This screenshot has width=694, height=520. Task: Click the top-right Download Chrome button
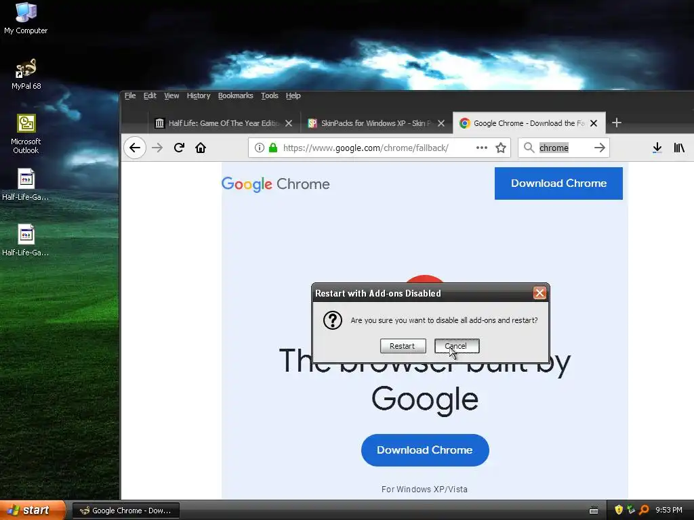click(558, 183)
